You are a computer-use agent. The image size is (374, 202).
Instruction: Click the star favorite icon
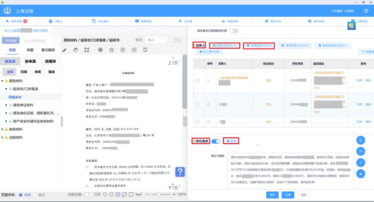[x=112, y=50]
